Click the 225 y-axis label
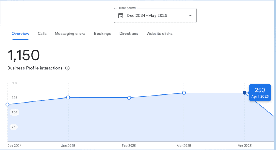The image size is (276, 150). point(14,98)
